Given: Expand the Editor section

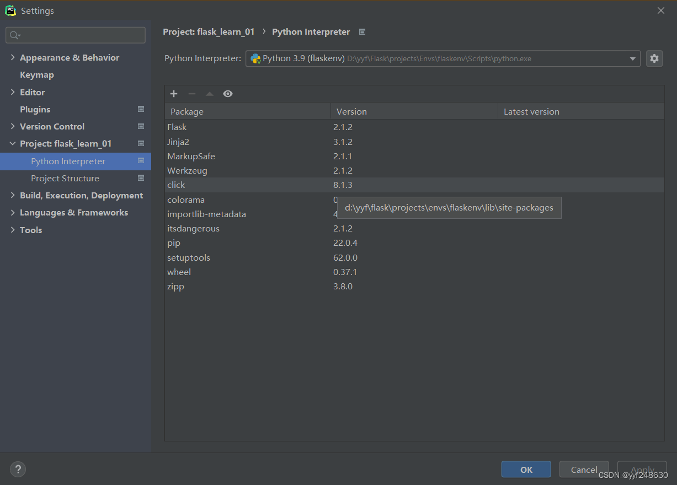Looking at the screenshot, I should pos(13,92).
